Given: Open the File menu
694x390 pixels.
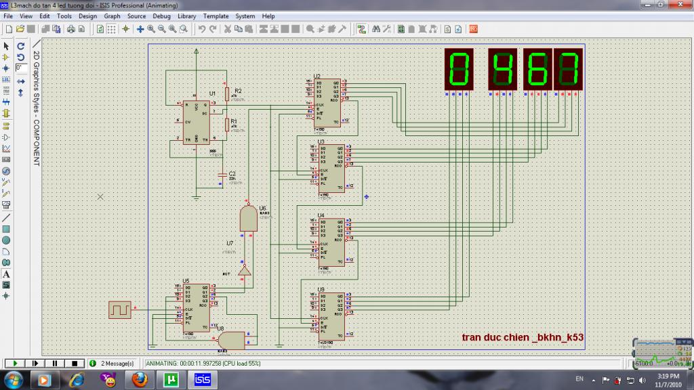Looking at the screenshot, I should coord(8,16).
